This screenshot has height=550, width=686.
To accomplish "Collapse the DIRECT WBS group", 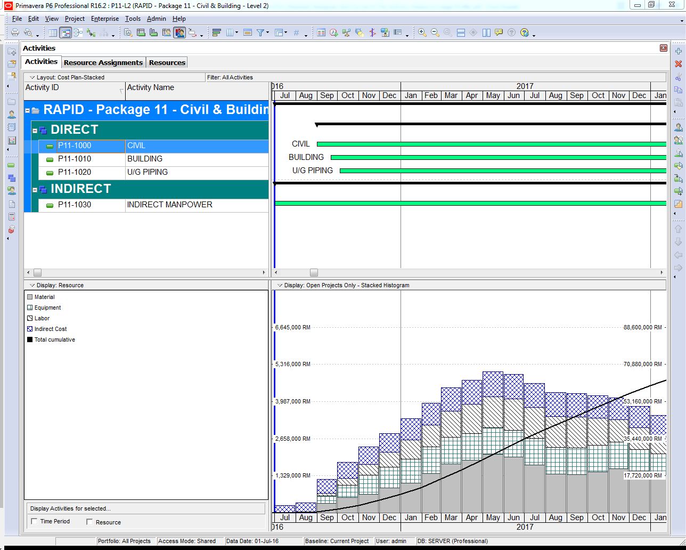I will click(35, 131).
